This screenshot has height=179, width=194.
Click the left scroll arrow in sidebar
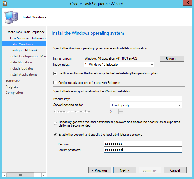pos(4,175)
